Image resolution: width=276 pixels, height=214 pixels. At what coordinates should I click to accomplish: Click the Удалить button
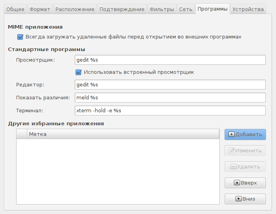(x=245, y=167)
